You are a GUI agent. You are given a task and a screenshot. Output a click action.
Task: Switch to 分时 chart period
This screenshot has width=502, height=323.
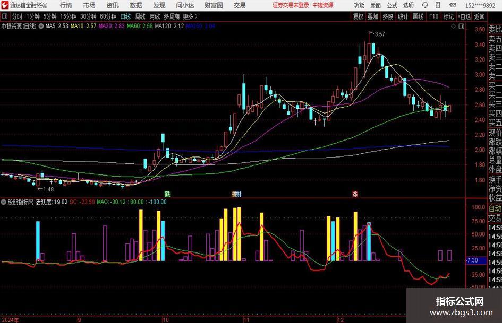(x=17, y=16)
